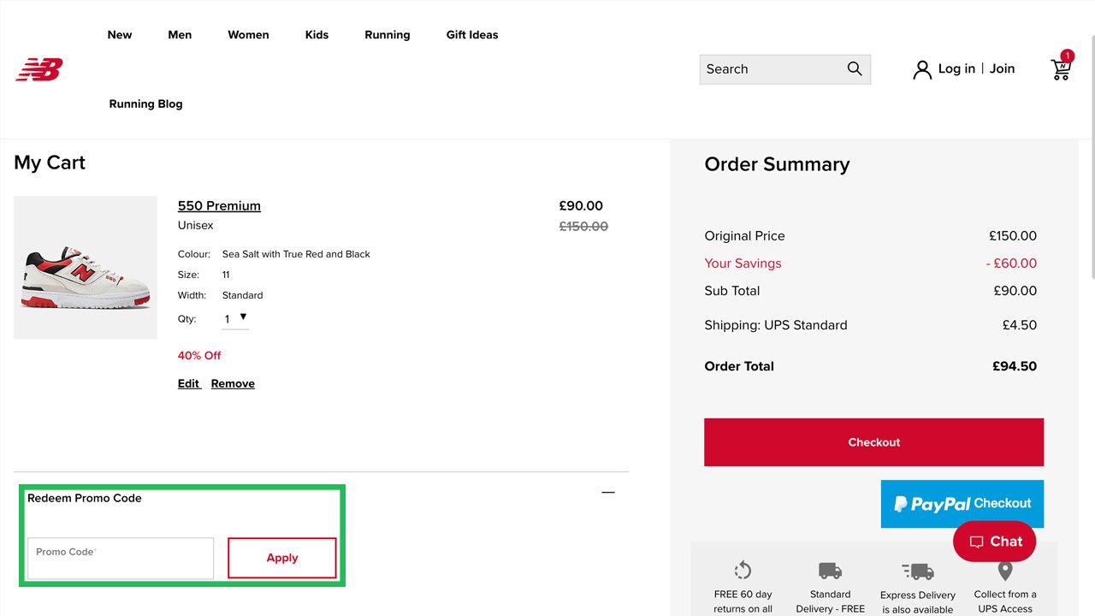Open the Running menu
This screenshot has width=1095, height=616.
coord(388,35)
